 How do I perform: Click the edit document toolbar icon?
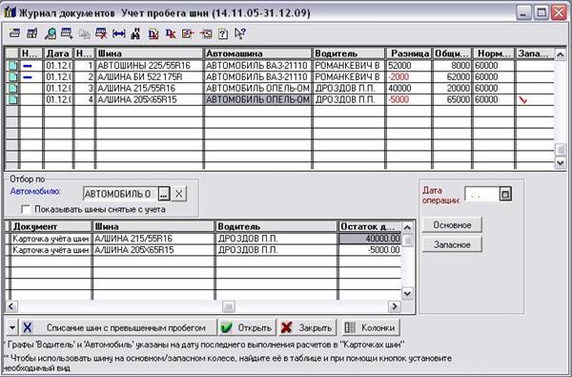32,33
